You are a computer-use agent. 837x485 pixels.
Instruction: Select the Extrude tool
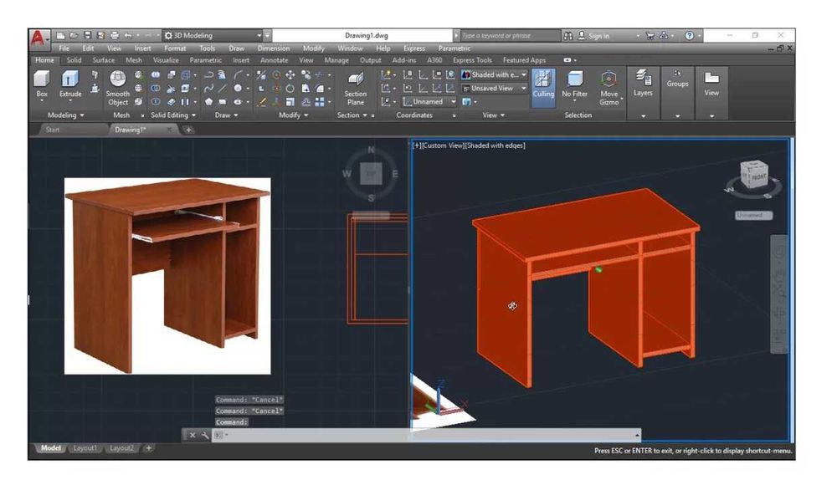[x=70, y=84]
